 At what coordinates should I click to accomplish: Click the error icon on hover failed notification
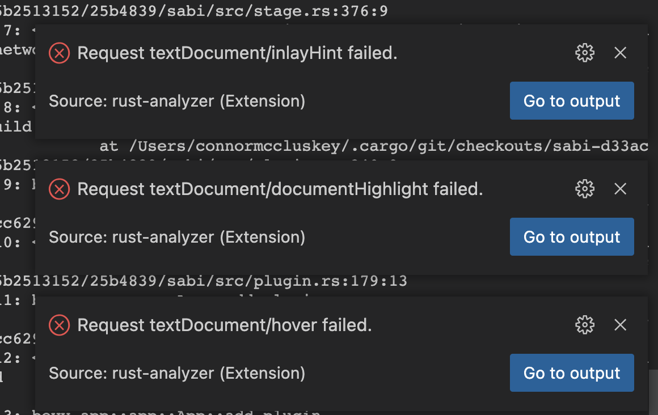[59, 325]
